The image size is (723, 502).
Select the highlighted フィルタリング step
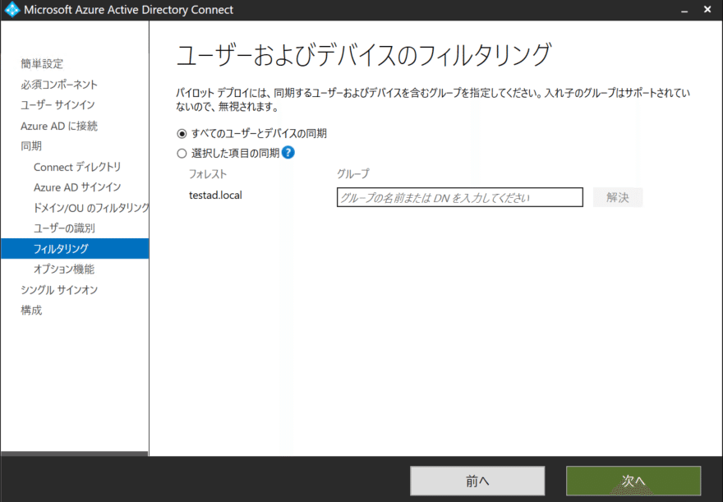(75, 248)
